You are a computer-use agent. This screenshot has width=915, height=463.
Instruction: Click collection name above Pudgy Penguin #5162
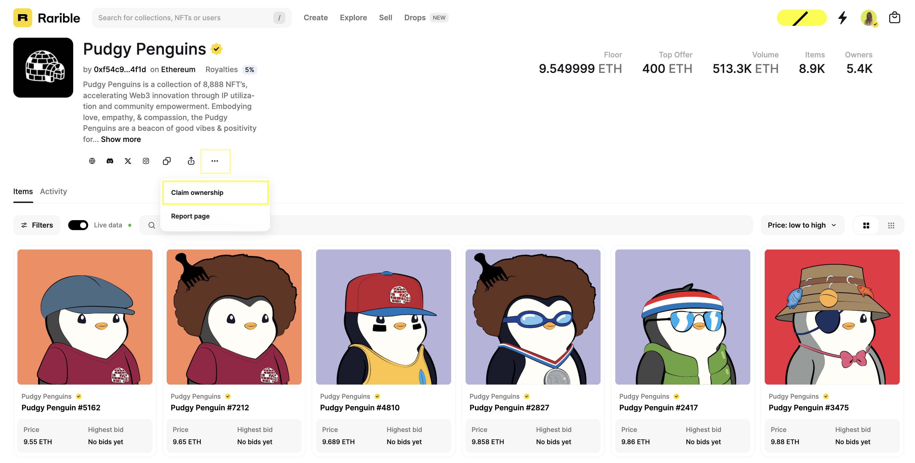point(47,396)
